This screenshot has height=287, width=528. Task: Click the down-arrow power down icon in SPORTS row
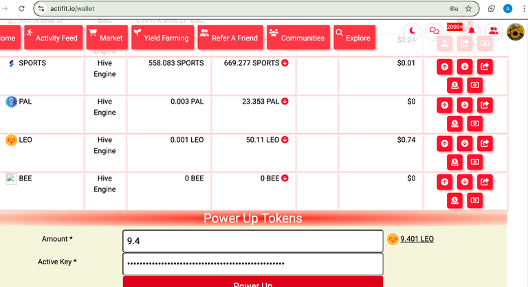[465, 67]
